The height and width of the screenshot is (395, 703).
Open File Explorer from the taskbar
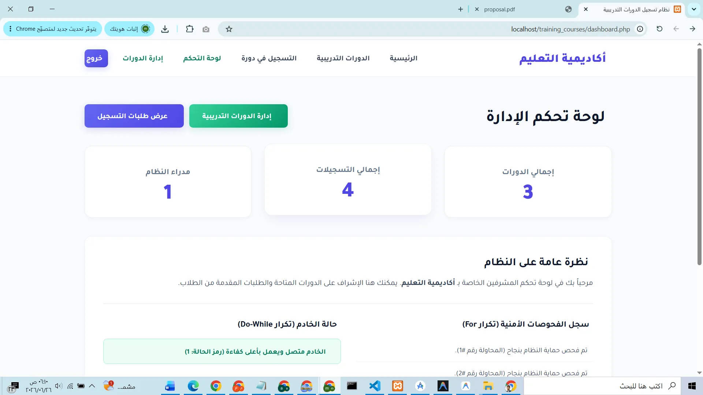point(488,386)
